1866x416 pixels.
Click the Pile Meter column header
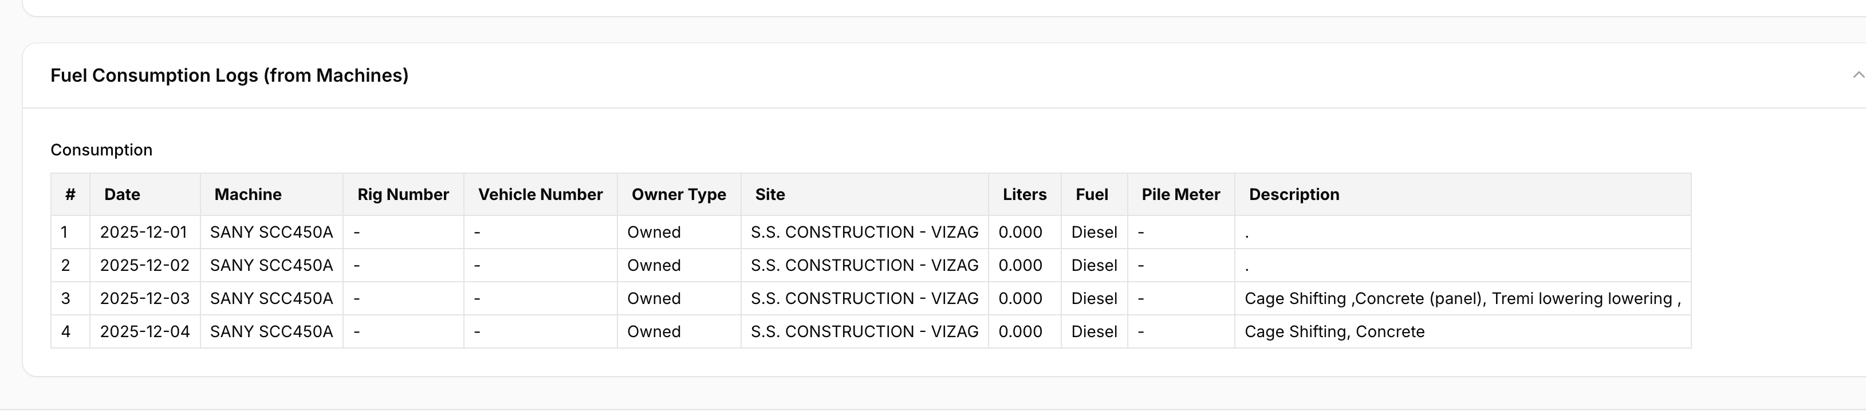pos(1180,194)
